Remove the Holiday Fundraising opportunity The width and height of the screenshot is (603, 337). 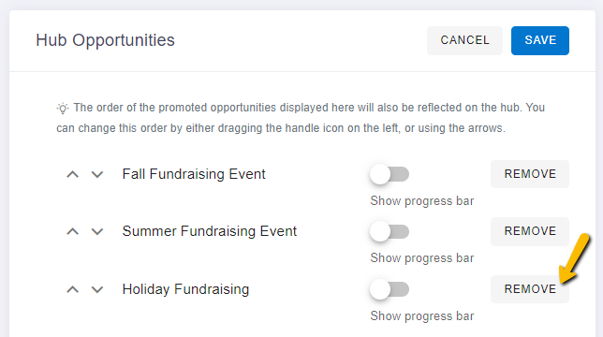pos(530,289)
